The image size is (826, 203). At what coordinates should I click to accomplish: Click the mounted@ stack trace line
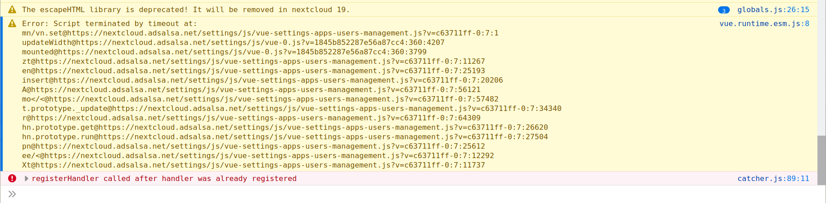point(224,52)
